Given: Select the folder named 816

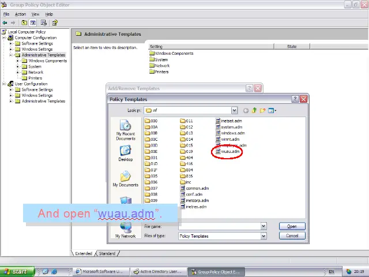Looking at the screenshot, I should [x=186, y=176].
